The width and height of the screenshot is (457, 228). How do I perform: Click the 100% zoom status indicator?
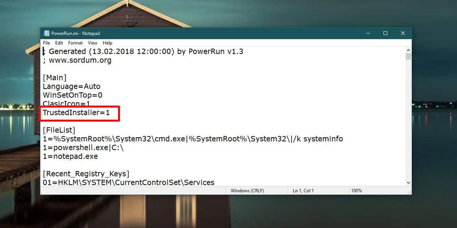pyautogui.click(x=356, y=191)
